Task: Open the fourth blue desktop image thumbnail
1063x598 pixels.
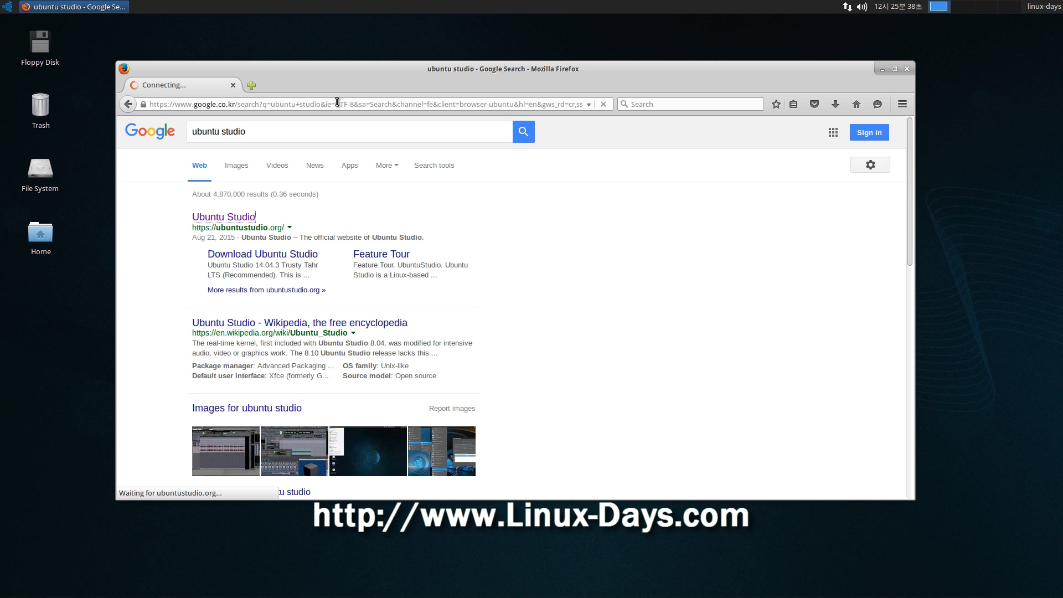Action: pyautogui.click(x=442, y=451)
